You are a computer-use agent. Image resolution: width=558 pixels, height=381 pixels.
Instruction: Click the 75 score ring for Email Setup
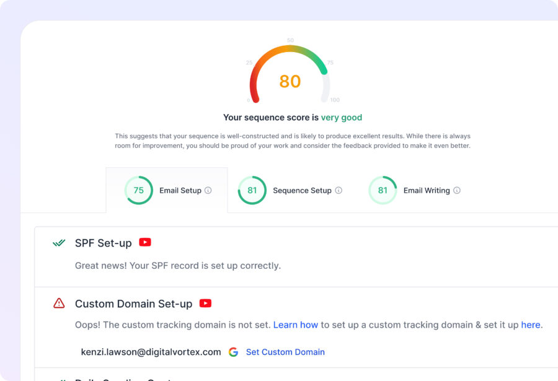click(x=139, y=191)
